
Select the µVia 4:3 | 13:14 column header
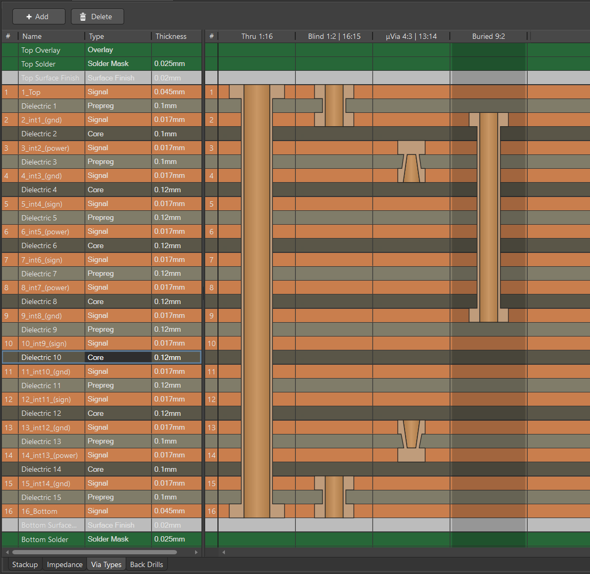(411, 36)
